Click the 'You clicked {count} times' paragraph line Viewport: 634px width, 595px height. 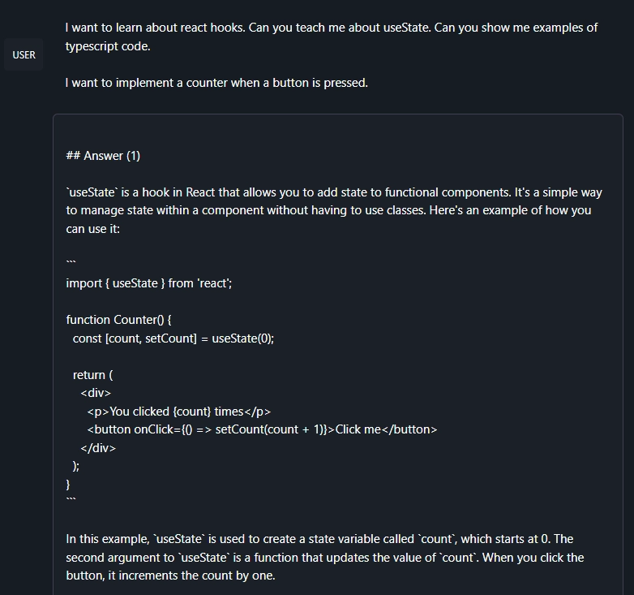click(x=178, y=412)
